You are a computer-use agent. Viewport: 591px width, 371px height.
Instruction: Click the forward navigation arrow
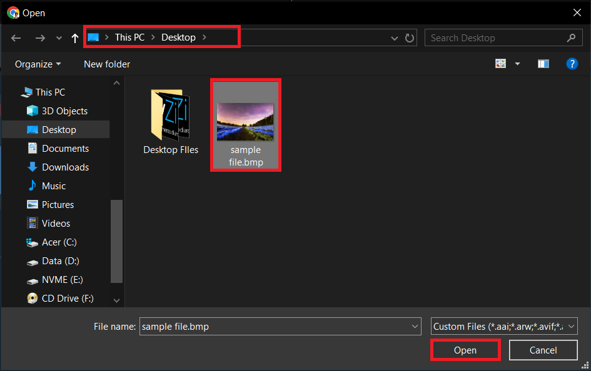pos(39,37)
